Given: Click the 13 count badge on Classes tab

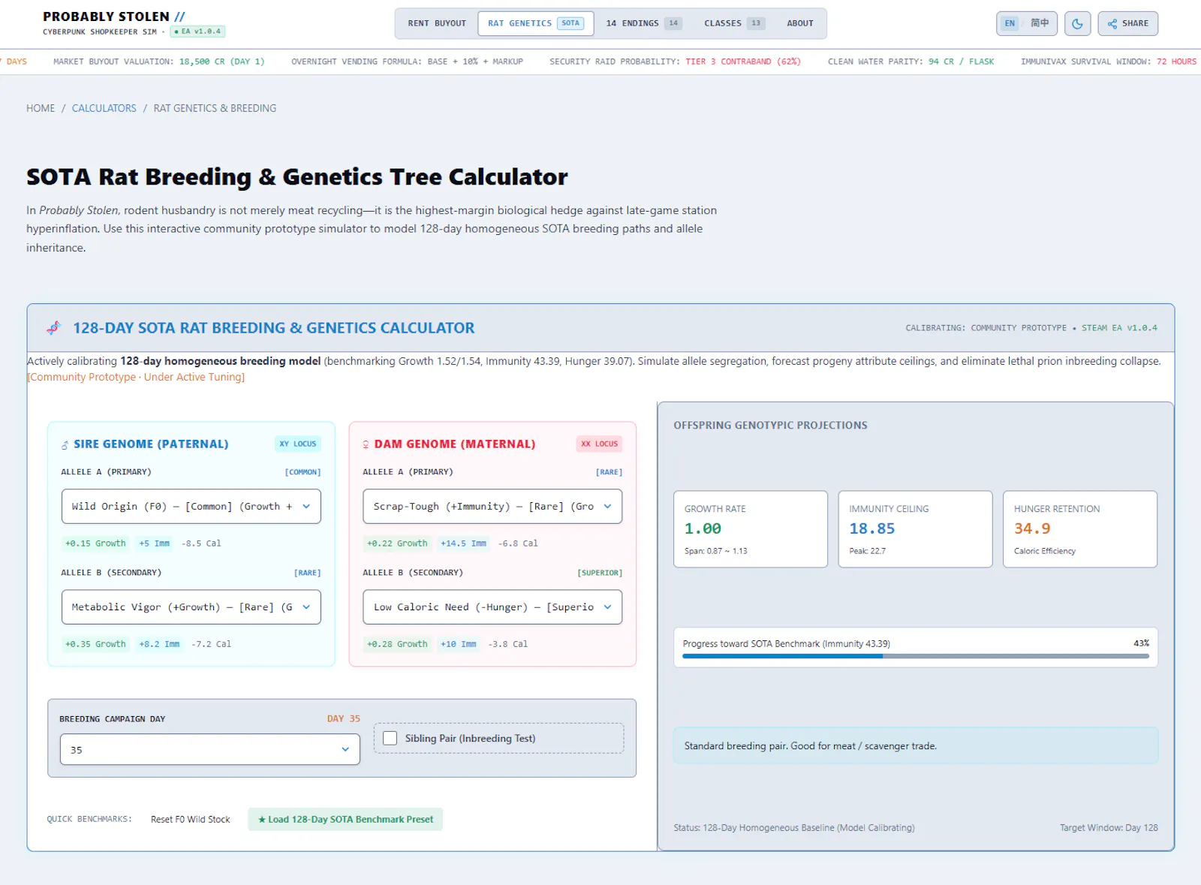Looking at the screenshot, I should point(756,23).
